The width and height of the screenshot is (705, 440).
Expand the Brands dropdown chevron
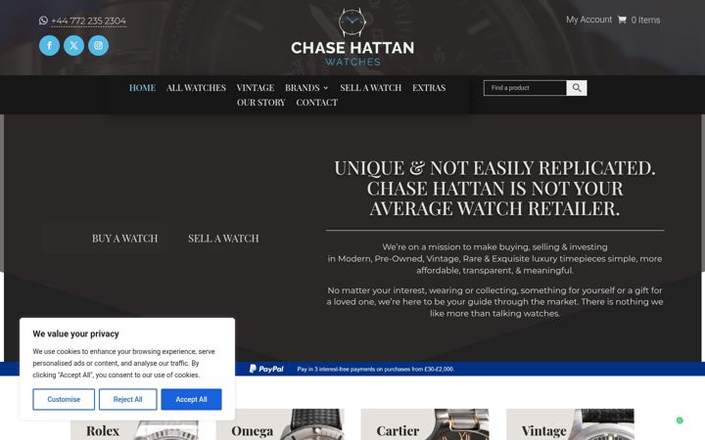[x=326, y=88]
